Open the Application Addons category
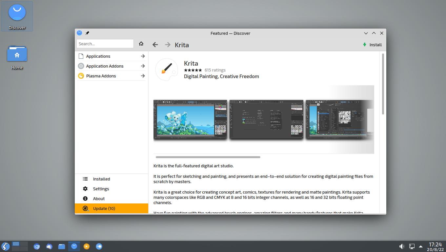Image resolution: width=446 pixels, height=252 pixels. point(111,66)
